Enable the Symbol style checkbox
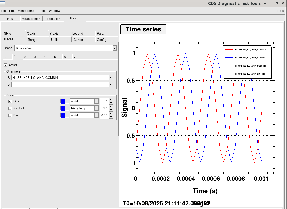 tap(10, 108)
